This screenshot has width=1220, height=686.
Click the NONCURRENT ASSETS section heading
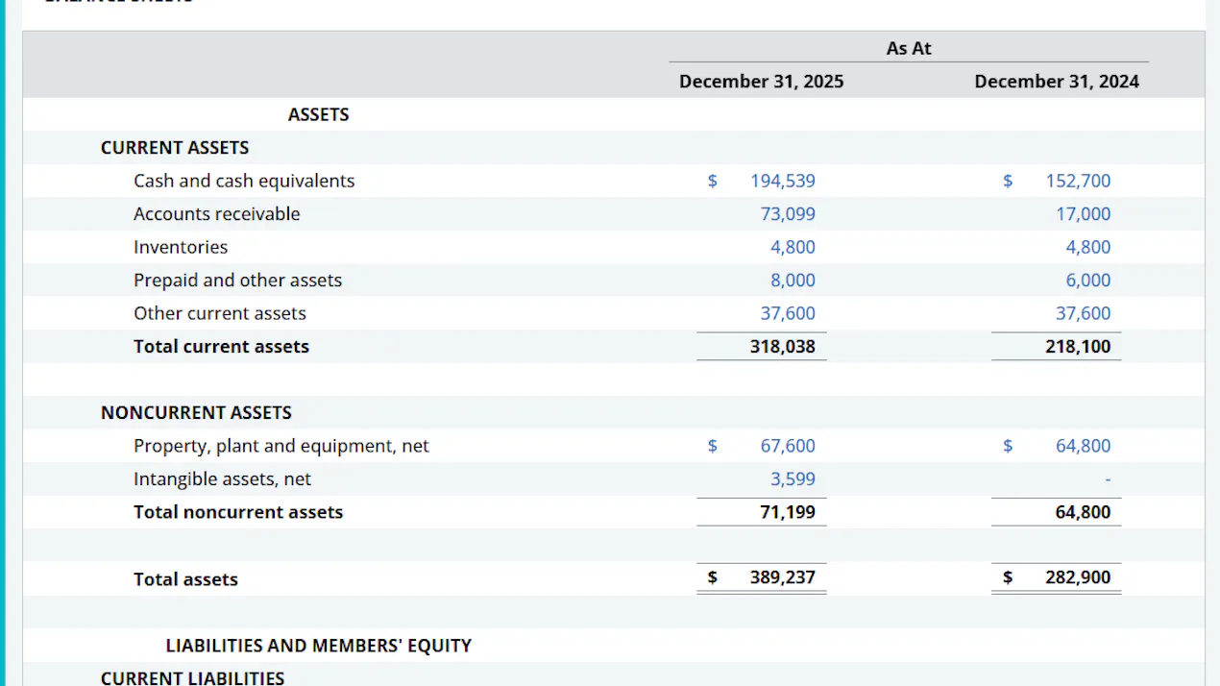196,413
